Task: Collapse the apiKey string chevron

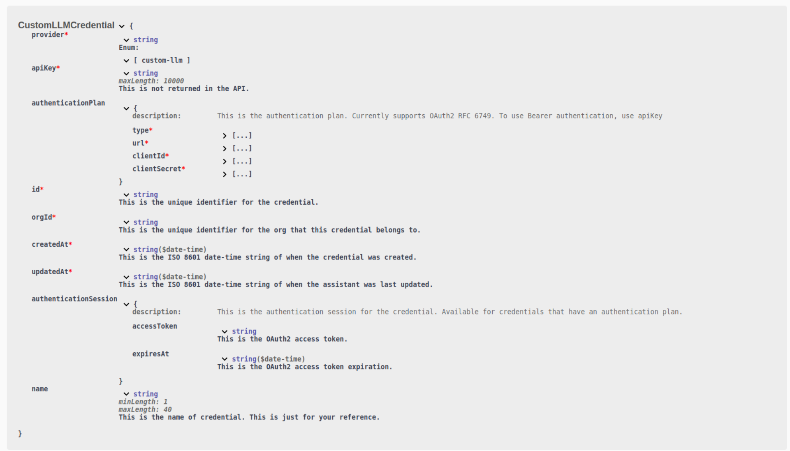Action: (x=126, y=74)
